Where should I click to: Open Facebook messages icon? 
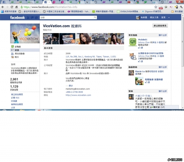[x=32, y=18]
